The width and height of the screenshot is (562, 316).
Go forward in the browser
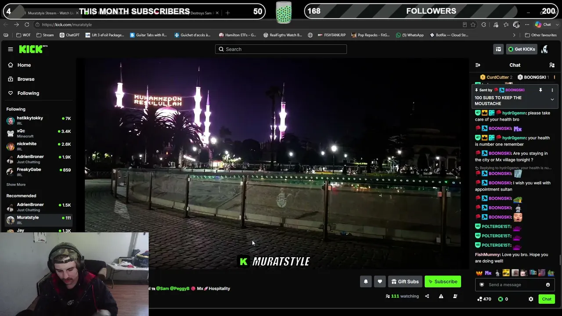tap(16, 25)
